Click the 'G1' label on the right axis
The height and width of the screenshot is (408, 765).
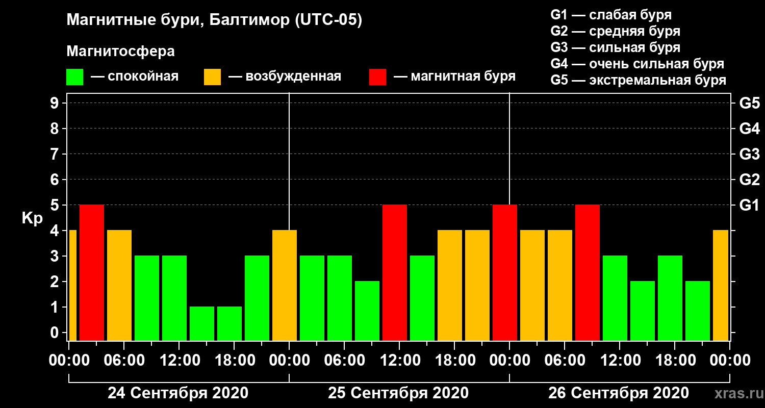click(x=750, y=205)
